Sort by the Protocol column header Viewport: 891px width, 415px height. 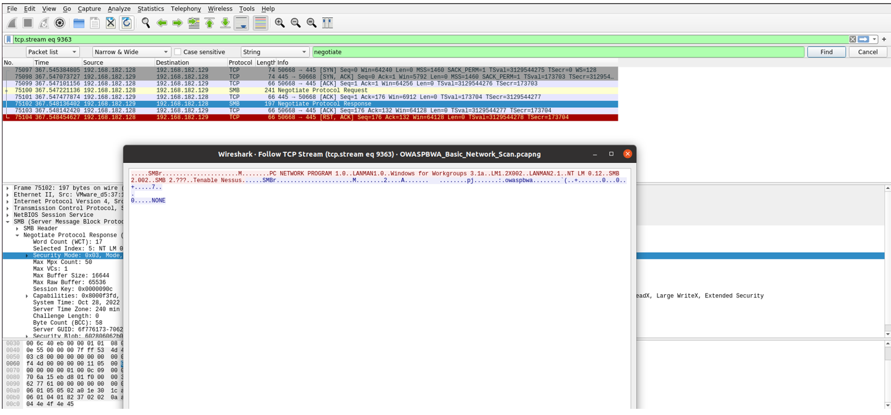[x=240, y=63]
